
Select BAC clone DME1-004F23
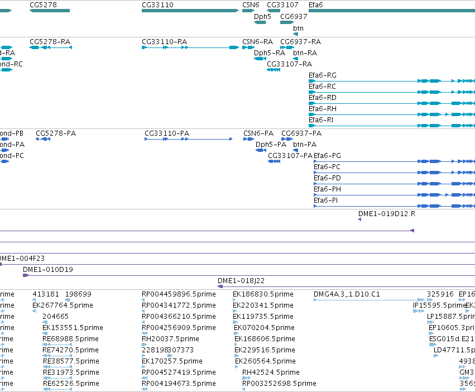238,264
